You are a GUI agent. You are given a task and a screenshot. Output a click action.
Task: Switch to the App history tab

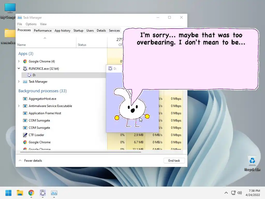click(62, 31)
